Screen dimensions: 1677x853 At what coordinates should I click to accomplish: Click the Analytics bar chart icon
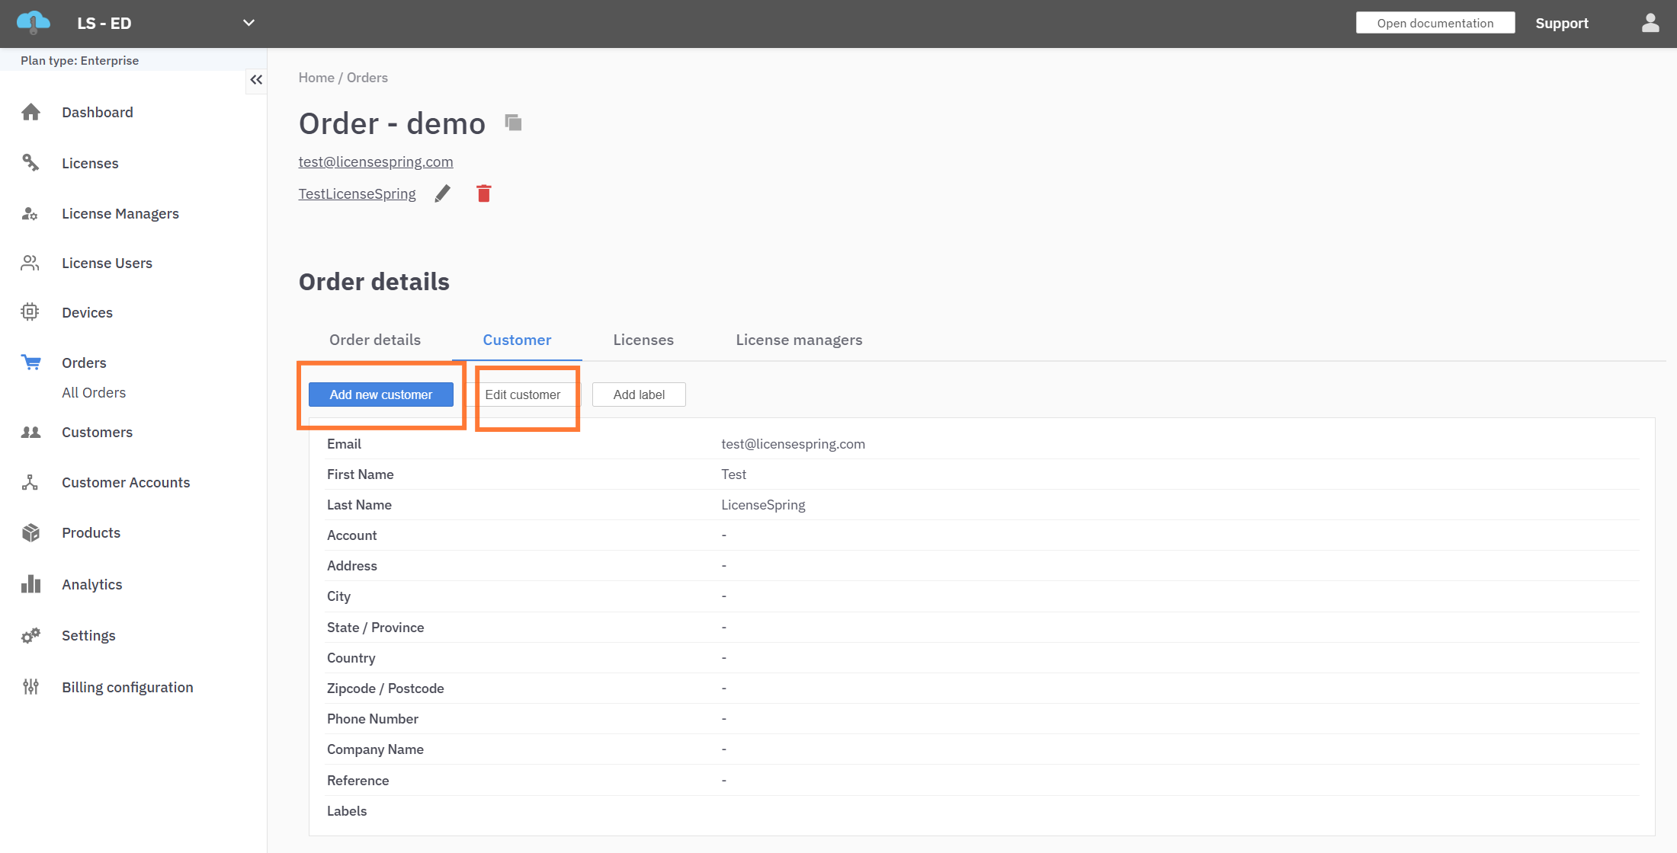tap(30, 584)
